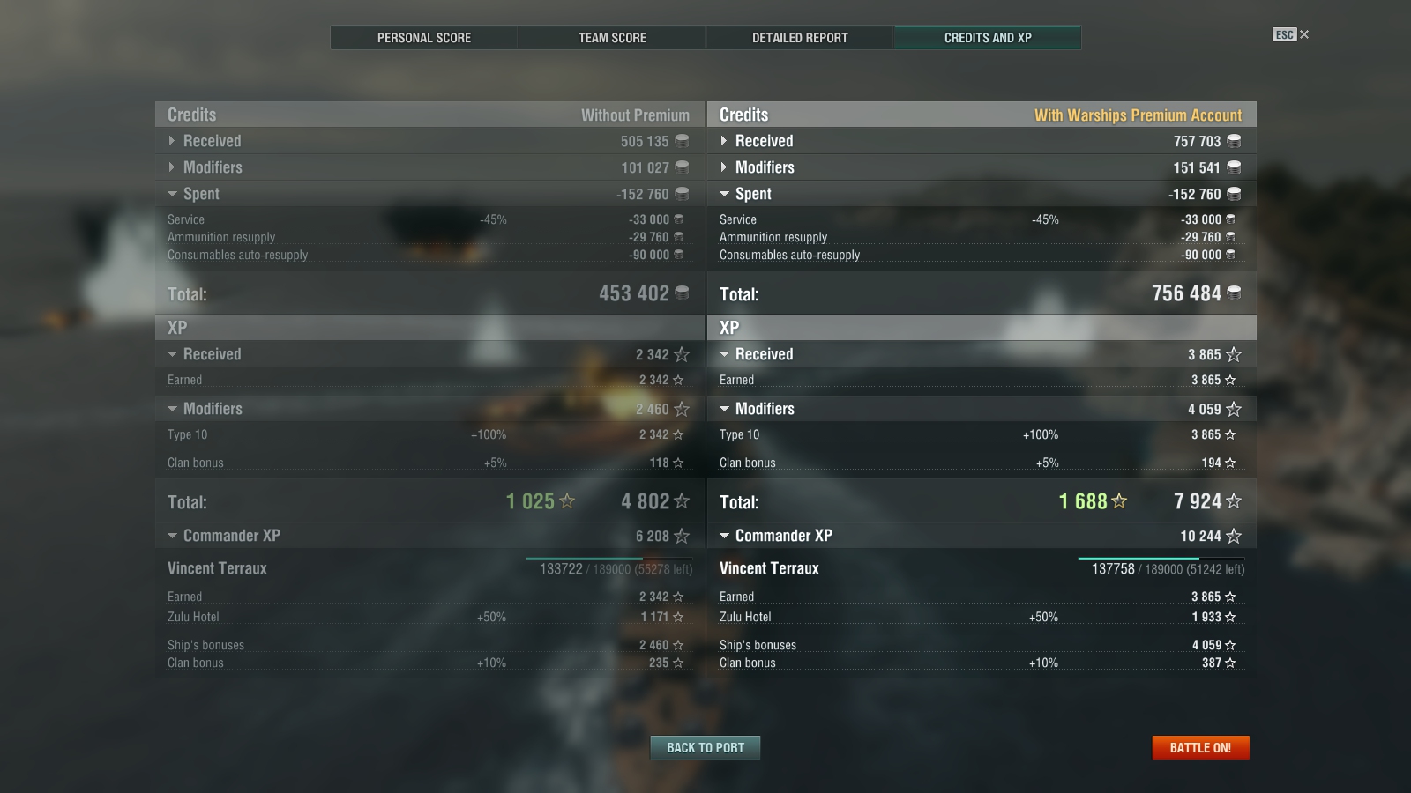The image size is (1411, 793).
Task: Click the coin icon next to 757 703 received
Action: coord(1234,141)
